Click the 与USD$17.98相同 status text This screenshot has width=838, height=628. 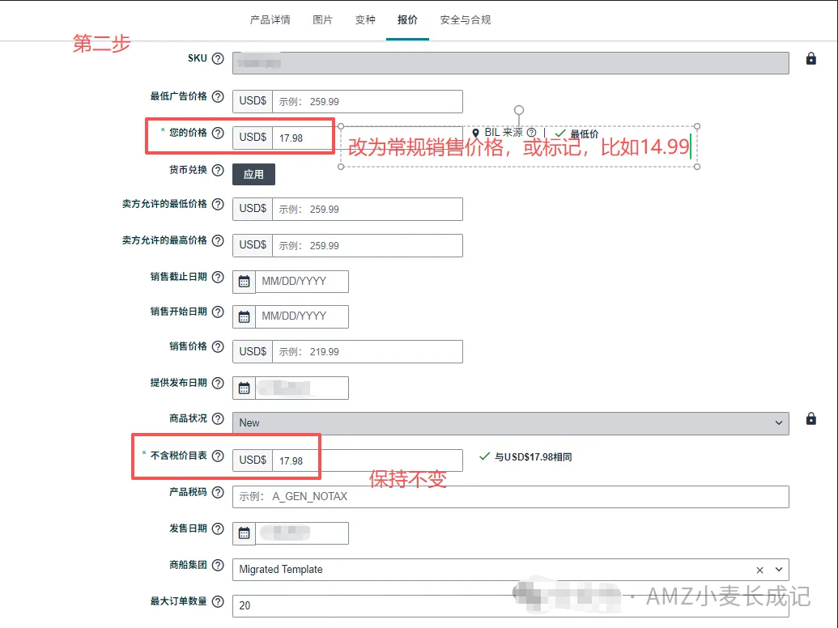(533, 457)
